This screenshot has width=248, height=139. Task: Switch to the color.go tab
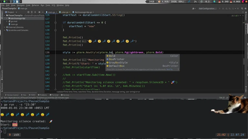point(65,12)
